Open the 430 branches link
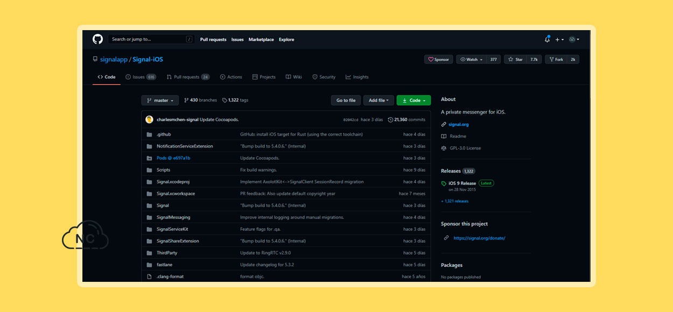 pyautogui.click(x=200, y=100)
